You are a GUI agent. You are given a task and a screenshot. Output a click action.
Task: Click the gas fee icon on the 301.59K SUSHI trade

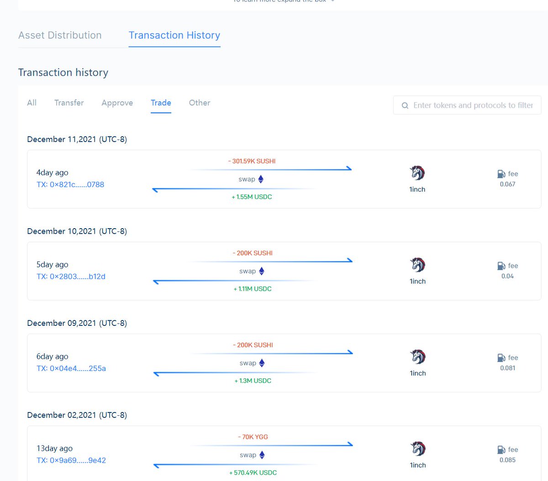tap(500, 173)
